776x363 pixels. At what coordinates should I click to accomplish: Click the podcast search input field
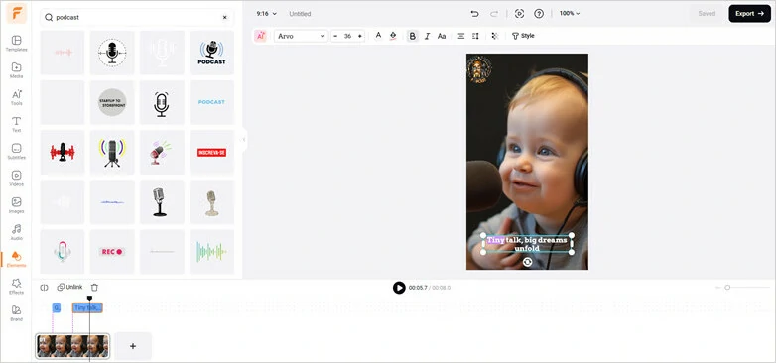click(x=136, y=17)
